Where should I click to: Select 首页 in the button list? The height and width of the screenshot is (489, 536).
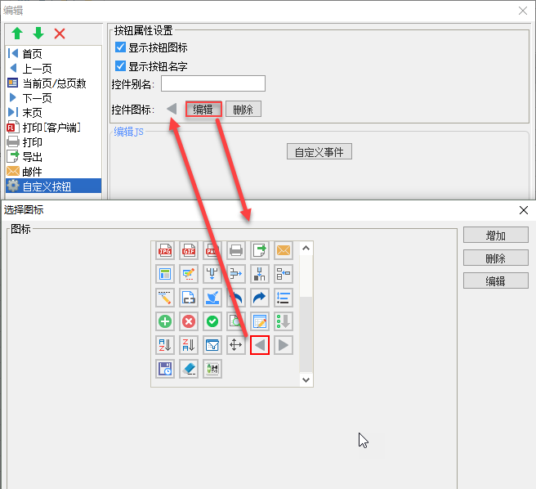53,53
